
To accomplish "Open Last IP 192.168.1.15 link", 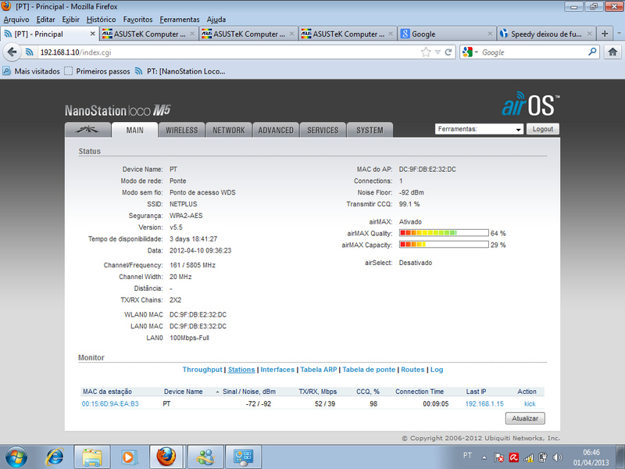I will (x=484, y=403).
